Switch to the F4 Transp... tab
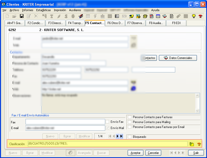The height and width of the screenshot is (158, 207). 75,23
